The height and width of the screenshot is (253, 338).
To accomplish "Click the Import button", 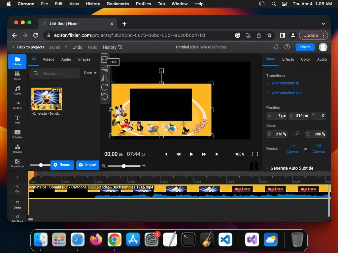I will point(87,165).
